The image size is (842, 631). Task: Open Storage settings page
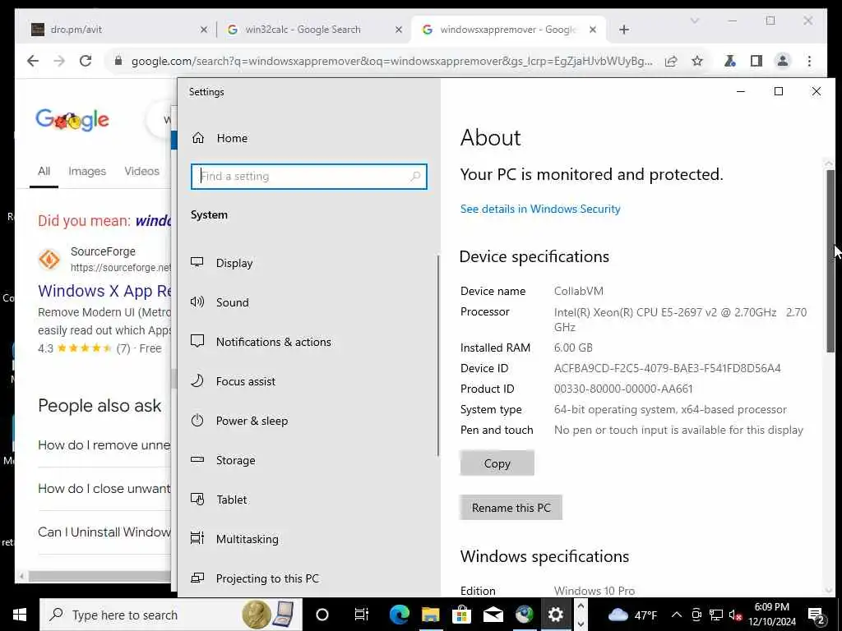[235, 460]
